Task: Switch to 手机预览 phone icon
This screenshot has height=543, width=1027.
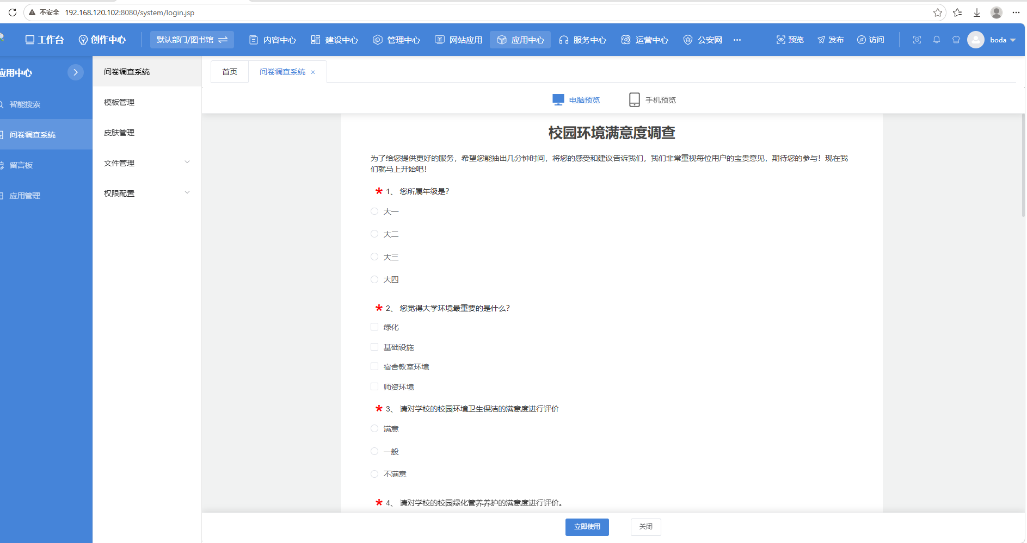Action: (x=635, y=99)
